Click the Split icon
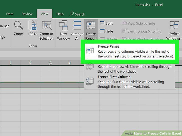Viewport: 182px width, 136px height. point(102,23)
